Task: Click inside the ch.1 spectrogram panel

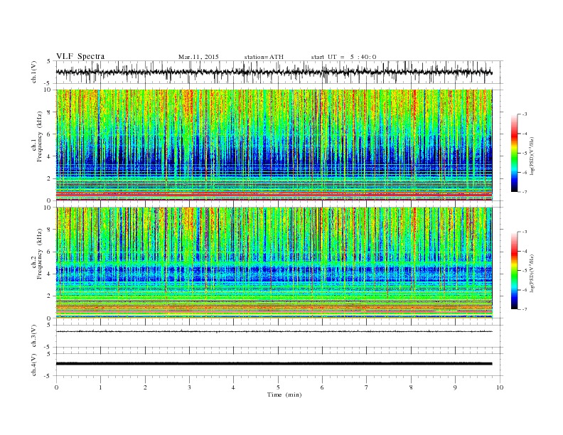Action: point(274,145)
